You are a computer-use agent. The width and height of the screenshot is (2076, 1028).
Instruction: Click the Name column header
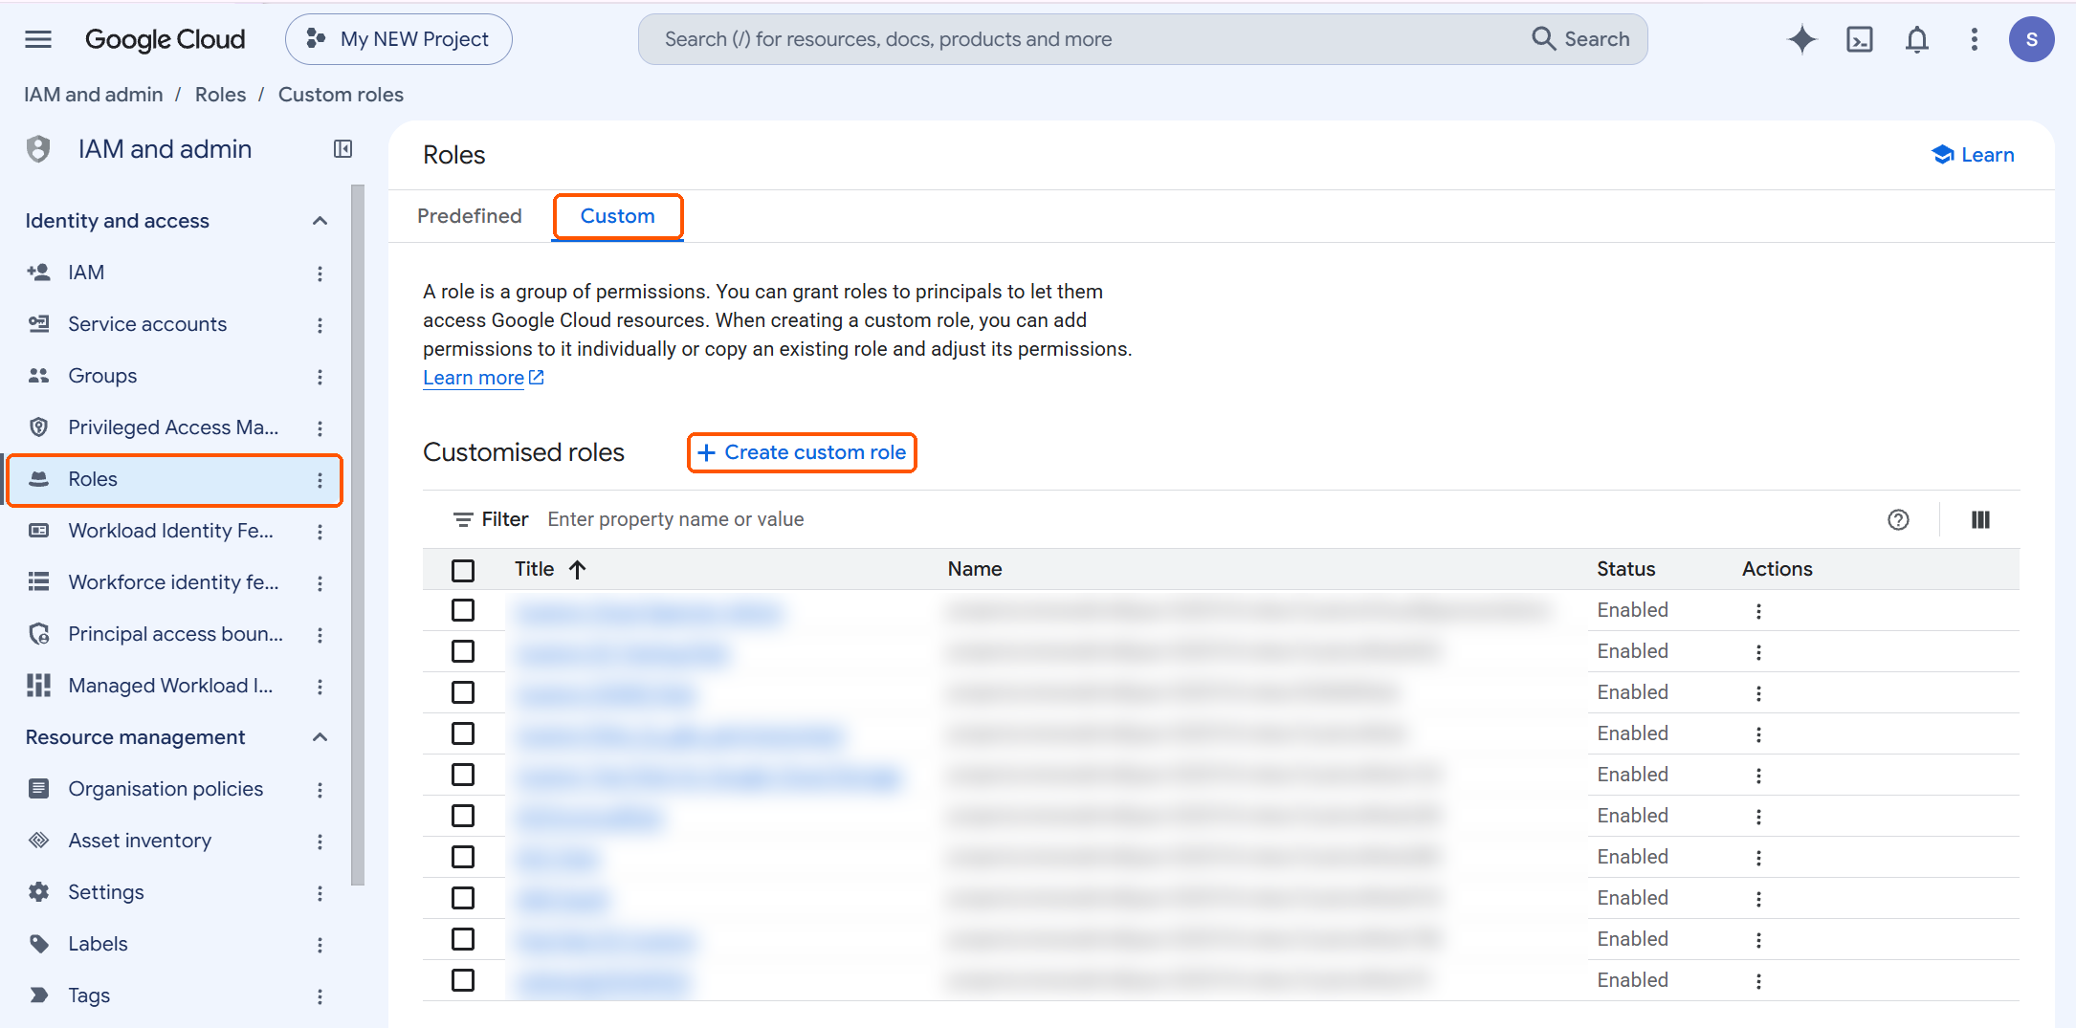pyautogui.click(x=974, y=569)
